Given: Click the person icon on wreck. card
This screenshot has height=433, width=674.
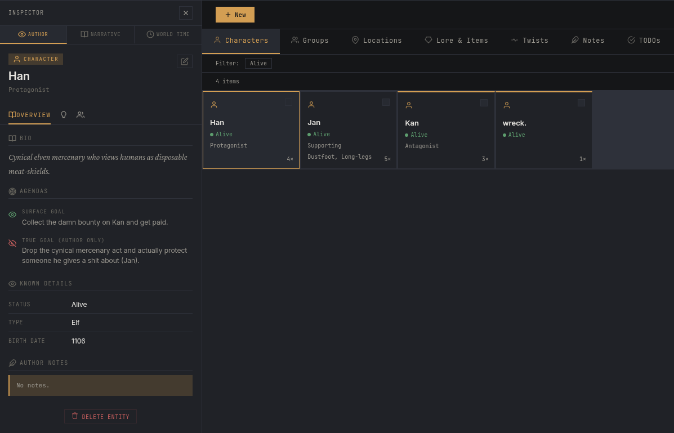Looking at the screenshot, I should click(x=507, y=105).
